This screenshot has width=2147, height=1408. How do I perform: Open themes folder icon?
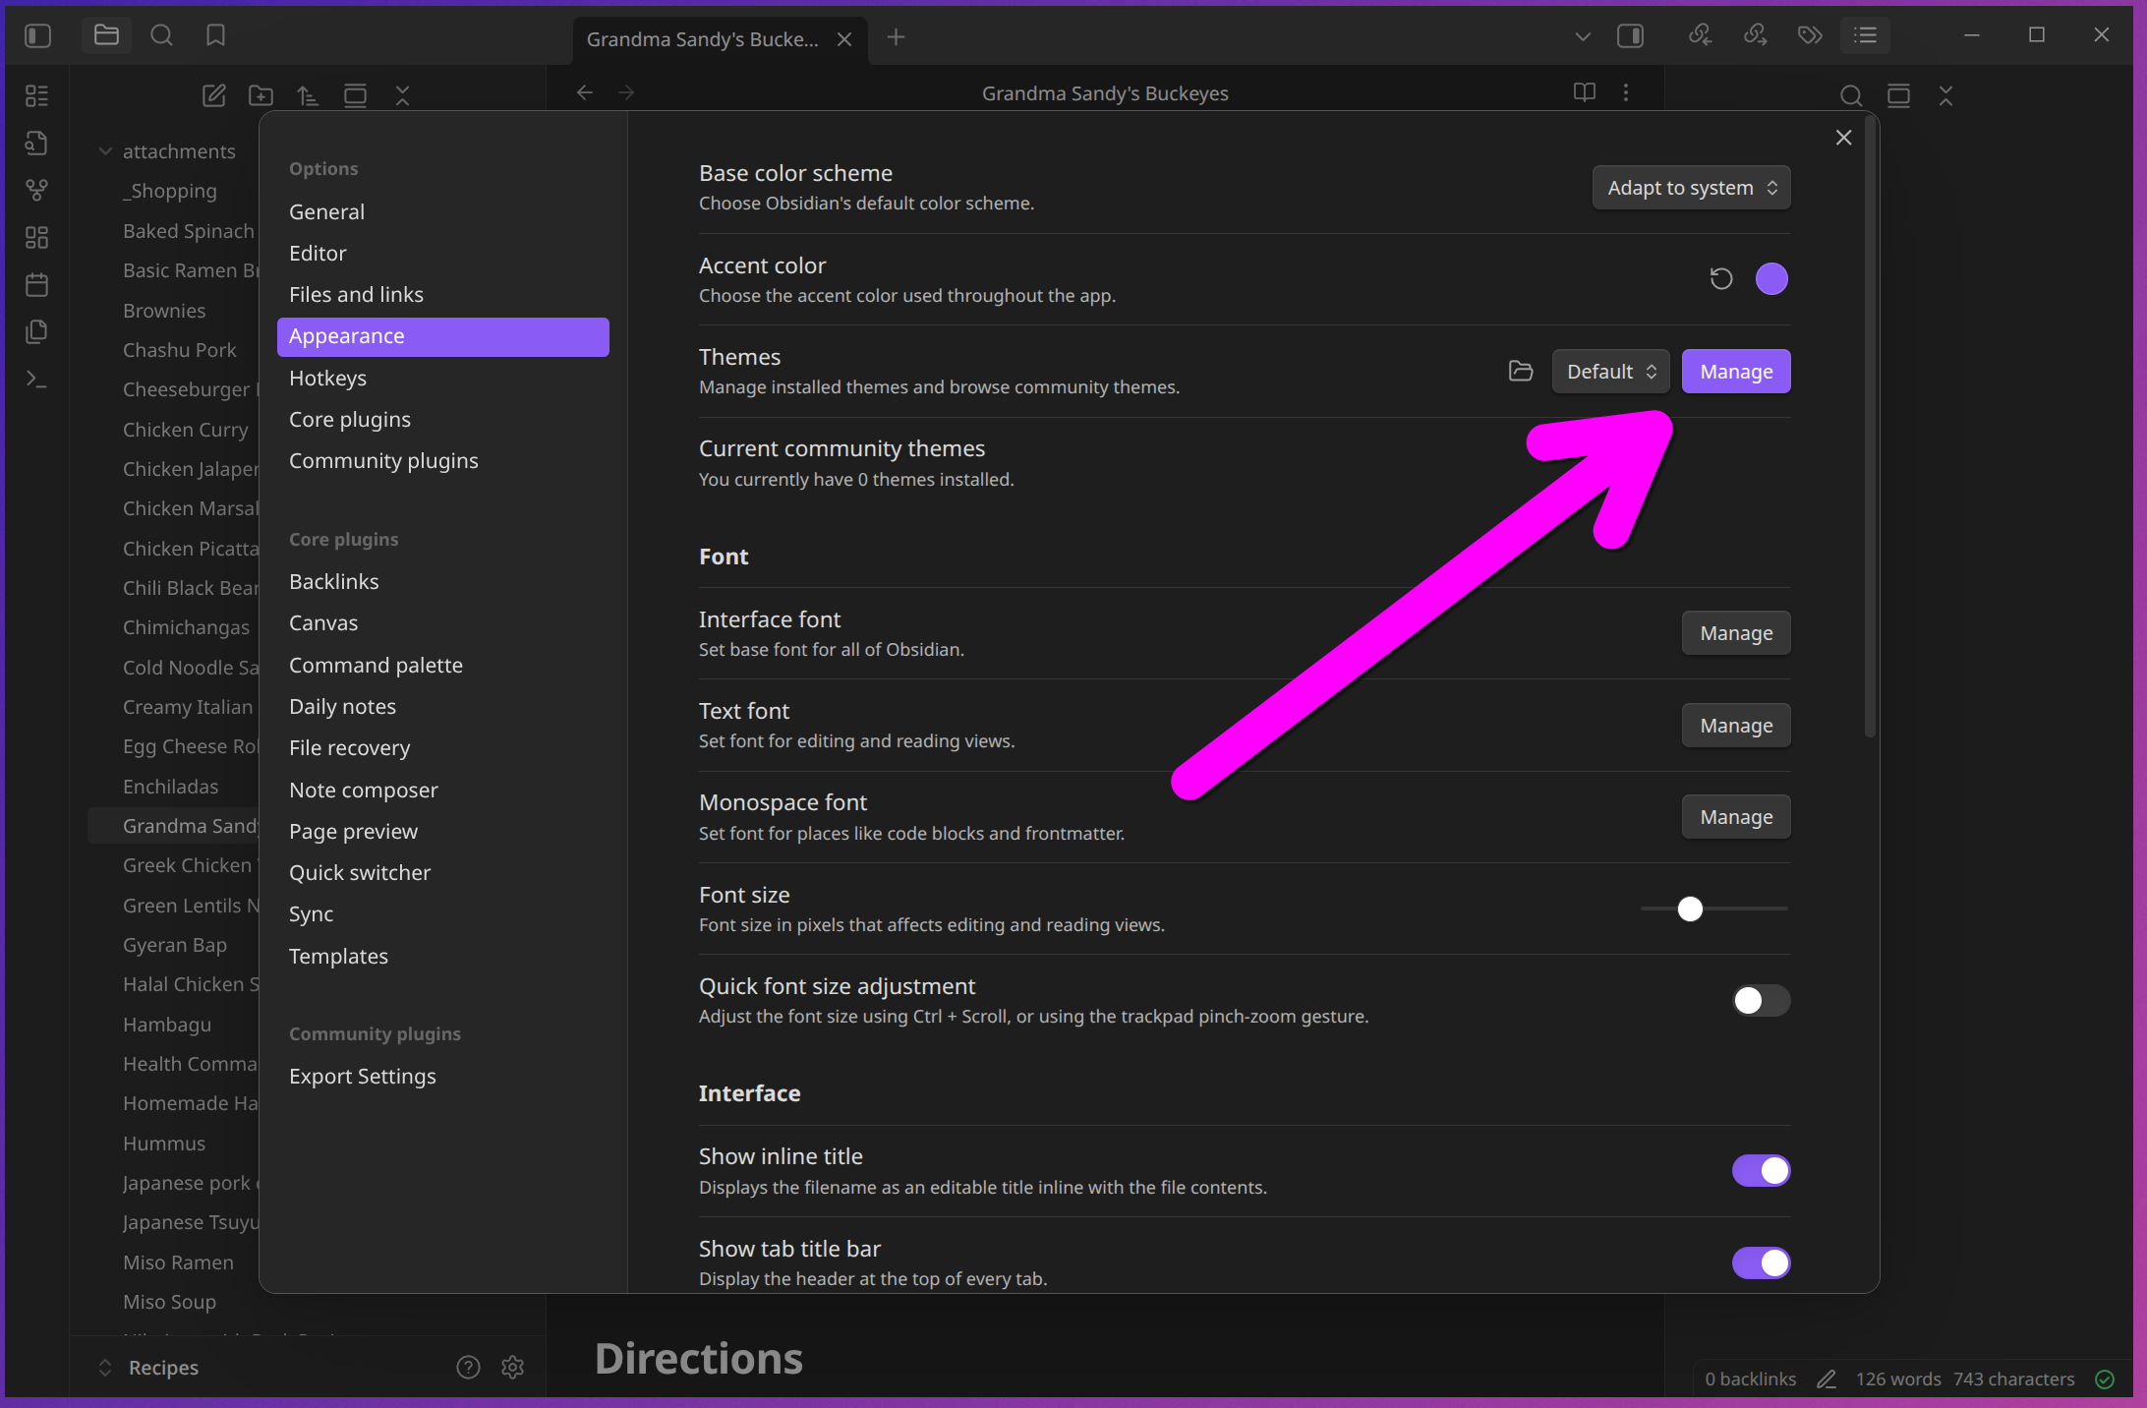click(1521, 371)
